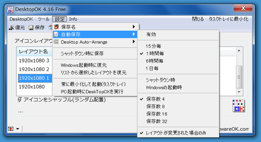The height and width of the screenshot is (142, 261).
Task: Toggle レイアウトが変更された場合のみ option
Action: [x=178, y=133]
